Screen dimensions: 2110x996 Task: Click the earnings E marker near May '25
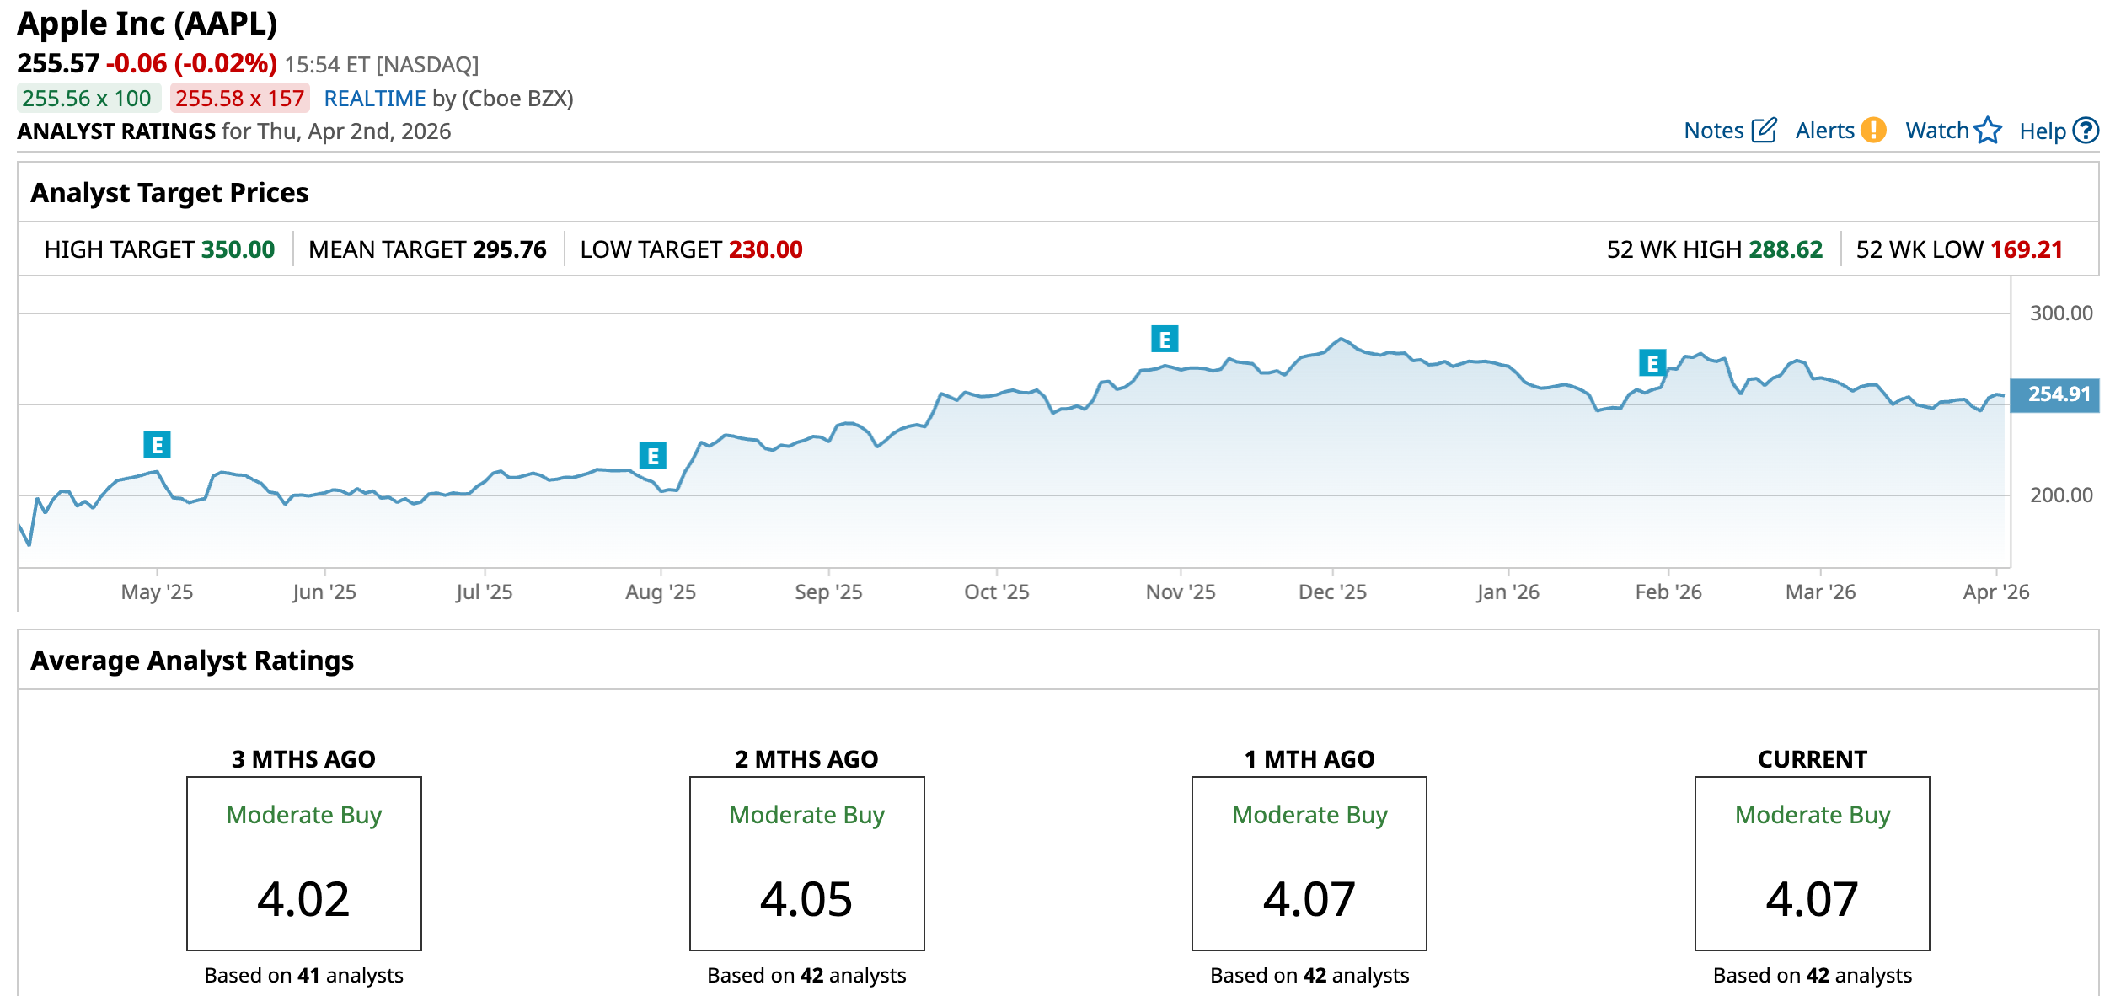click(157, 444)
